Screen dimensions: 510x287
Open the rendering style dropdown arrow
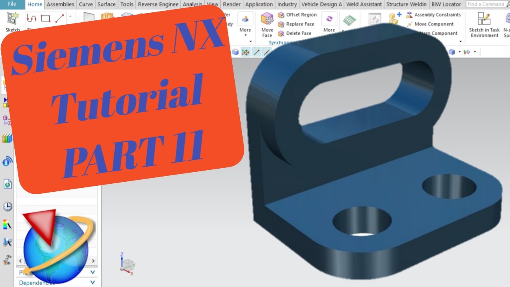pyautogui.click(x=459, y=52)
